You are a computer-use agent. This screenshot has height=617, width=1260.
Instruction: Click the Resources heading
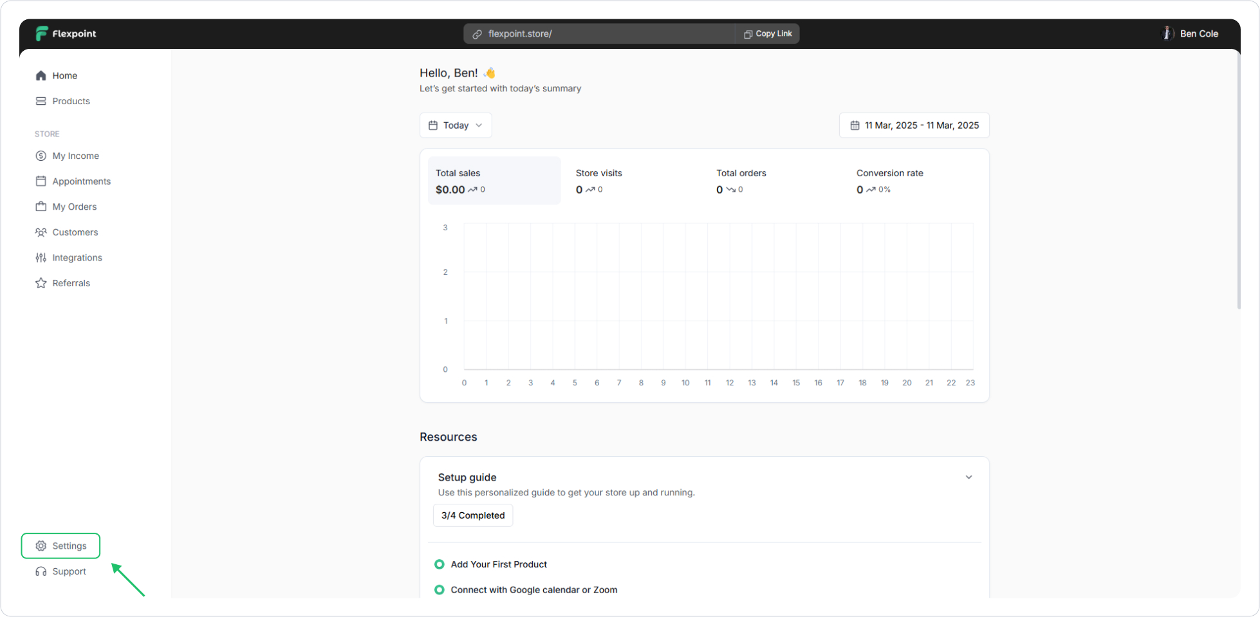tap(449, 437)
